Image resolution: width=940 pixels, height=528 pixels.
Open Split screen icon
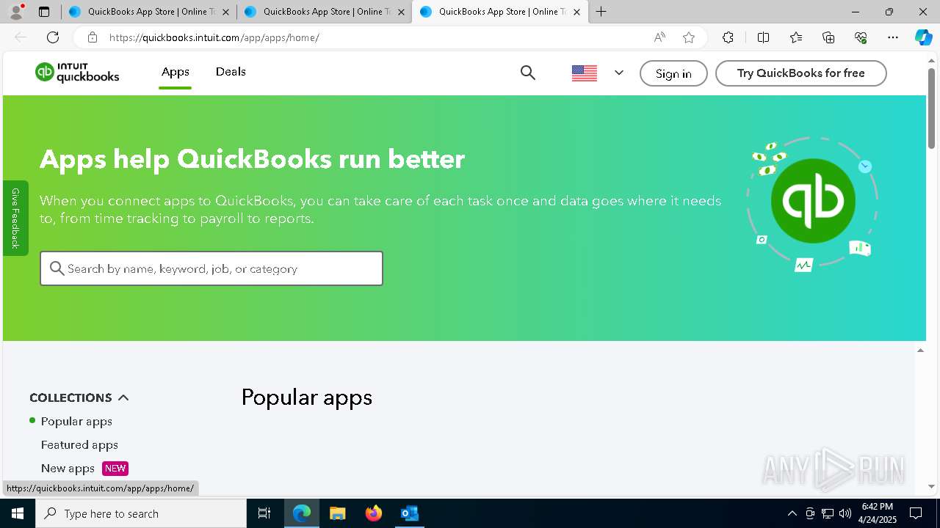click(763, 37)
